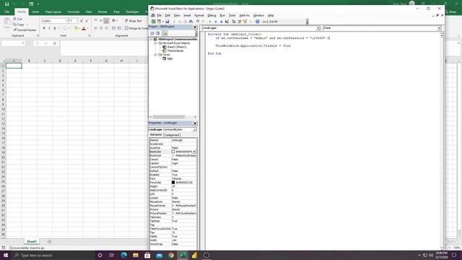The height and width of the screenshot is (260, 462).
Task: Open Object Browser icon in VBA toolbar
Action: pos(245,22)
